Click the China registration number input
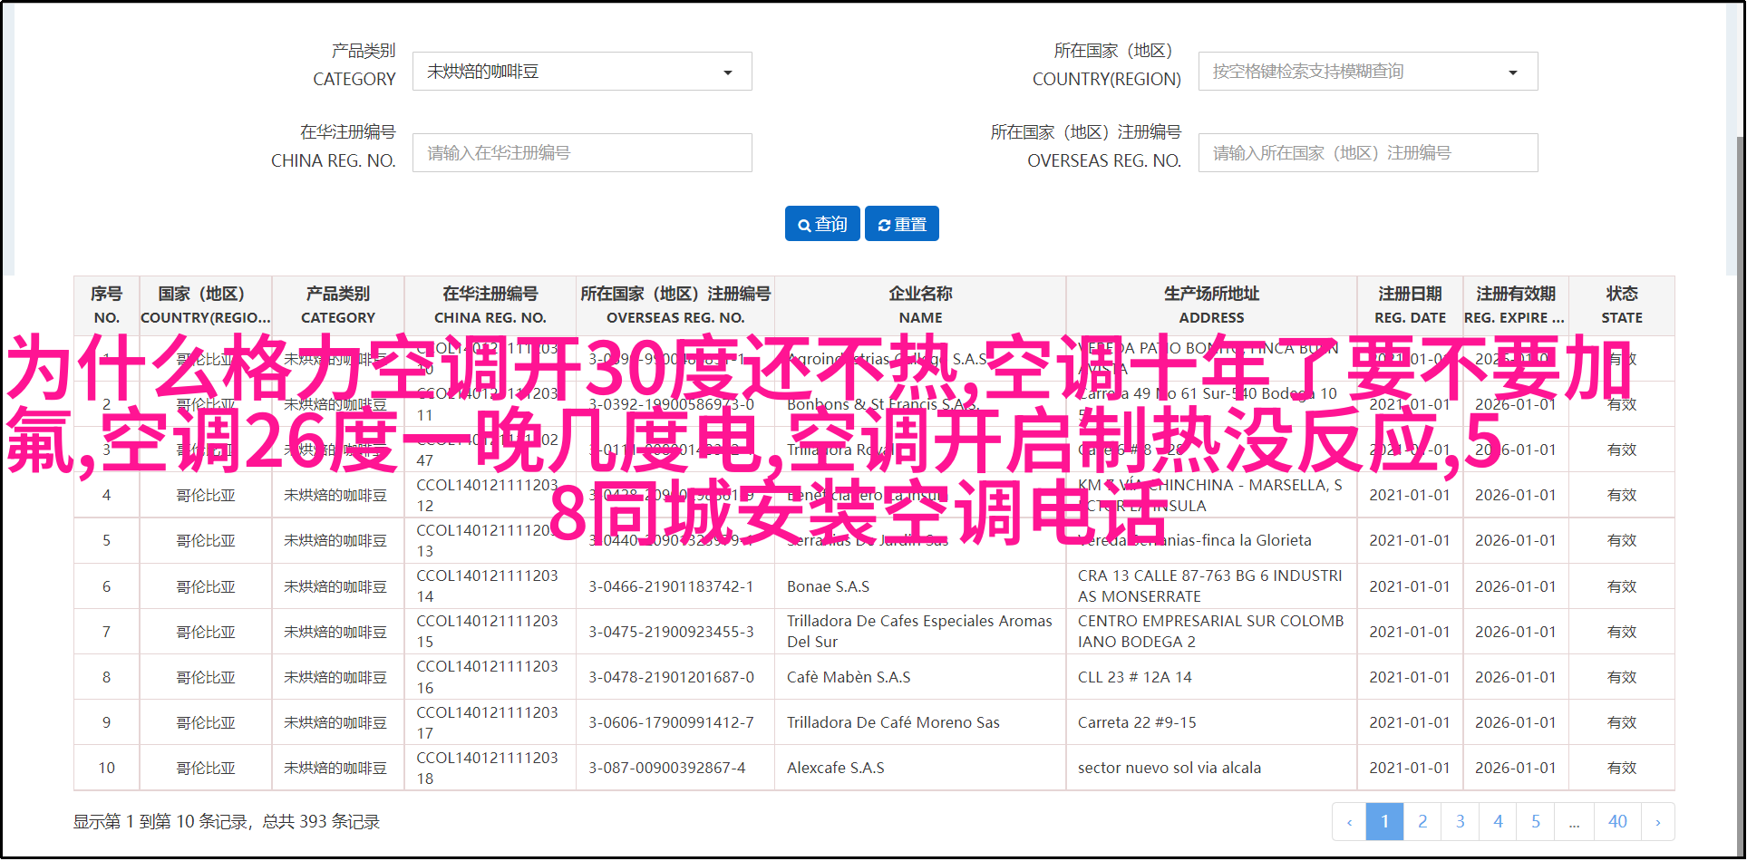 [x=582, y=153]
